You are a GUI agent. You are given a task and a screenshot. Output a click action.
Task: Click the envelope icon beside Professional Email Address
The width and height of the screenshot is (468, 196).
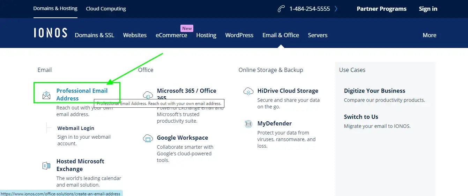pyautogui.click(x=46, y=95)
